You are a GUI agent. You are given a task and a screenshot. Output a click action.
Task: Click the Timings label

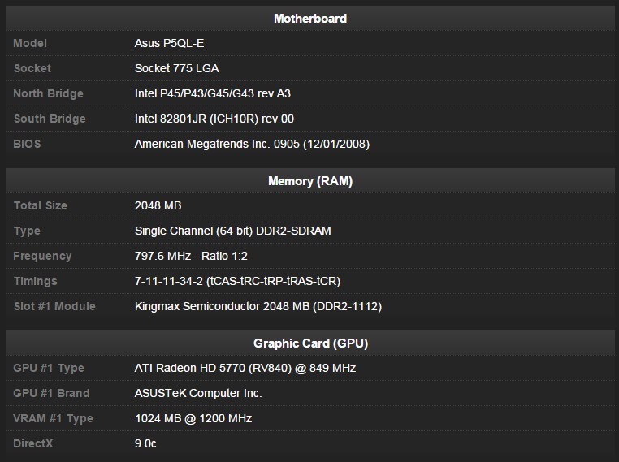point(36,281)
